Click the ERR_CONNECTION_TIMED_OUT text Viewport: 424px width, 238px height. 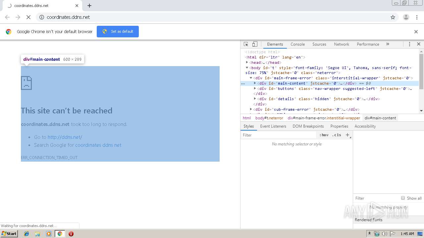click(x=49, y=158)
